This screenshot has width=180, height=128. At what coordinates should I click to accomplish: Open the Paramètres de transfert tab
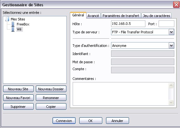(x=121, y=16)
